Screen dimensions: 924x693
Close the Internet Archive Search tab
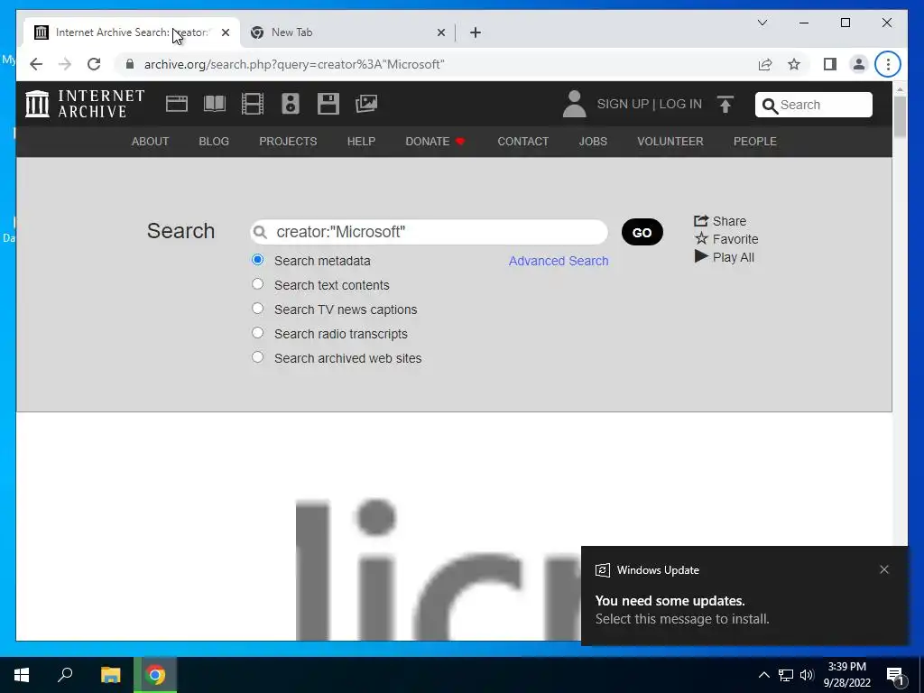225,33
